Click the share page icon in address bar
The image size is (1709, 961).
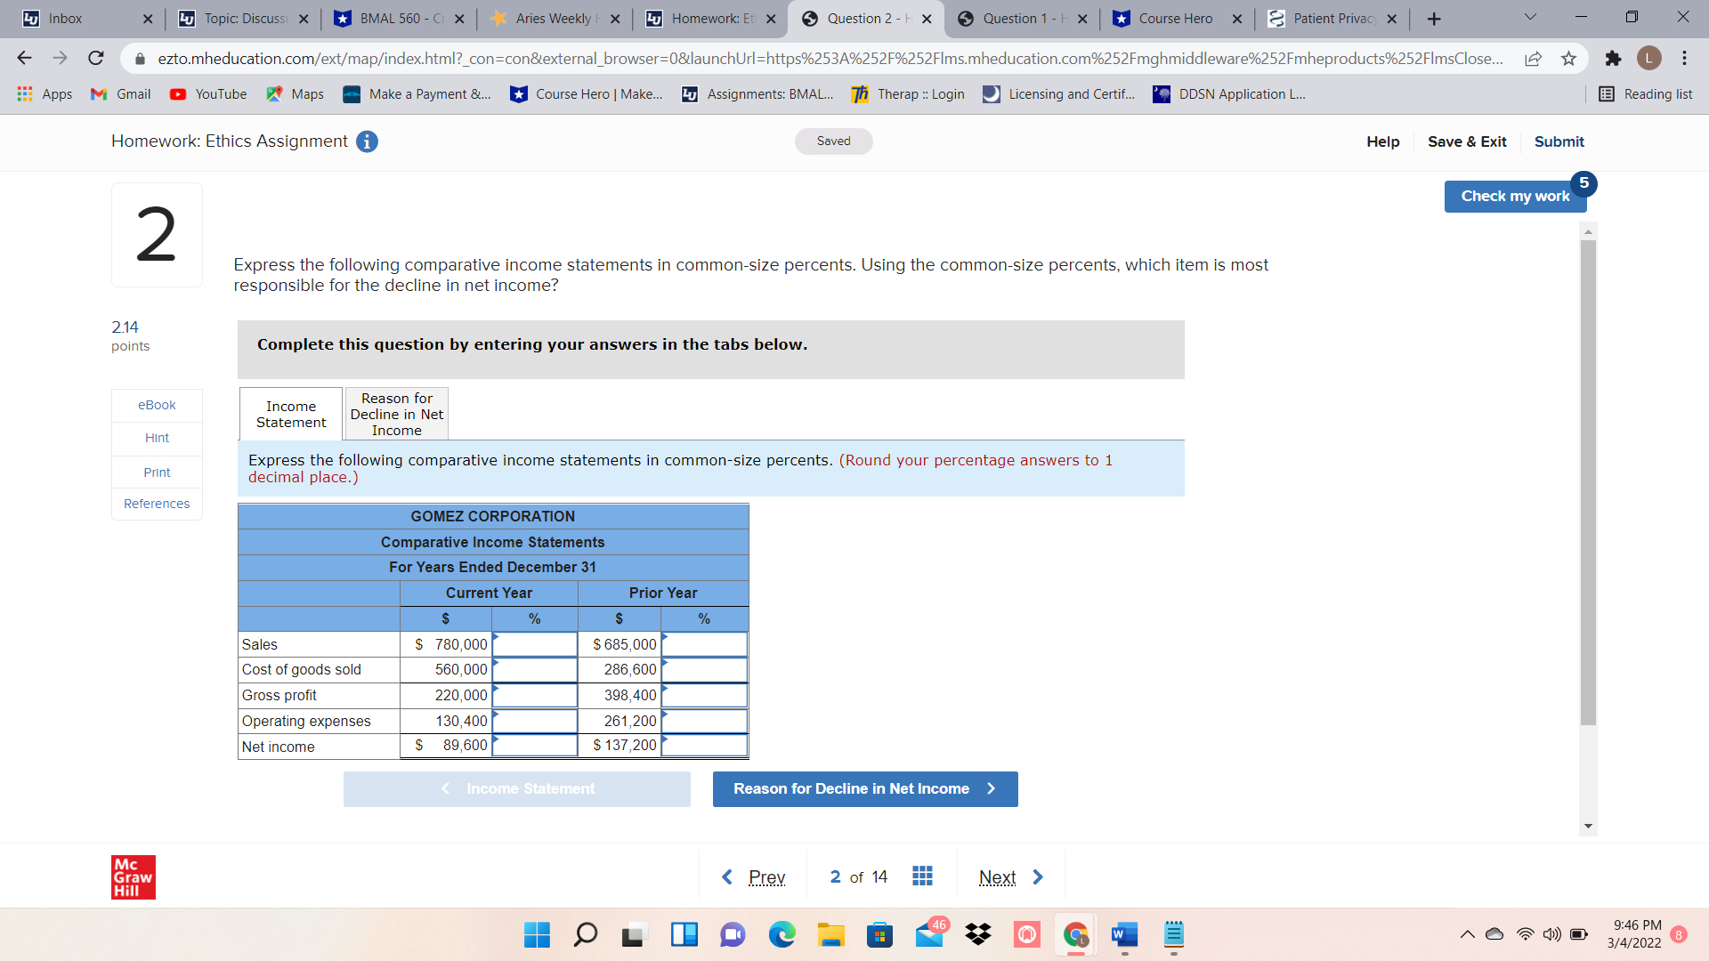1533,59
